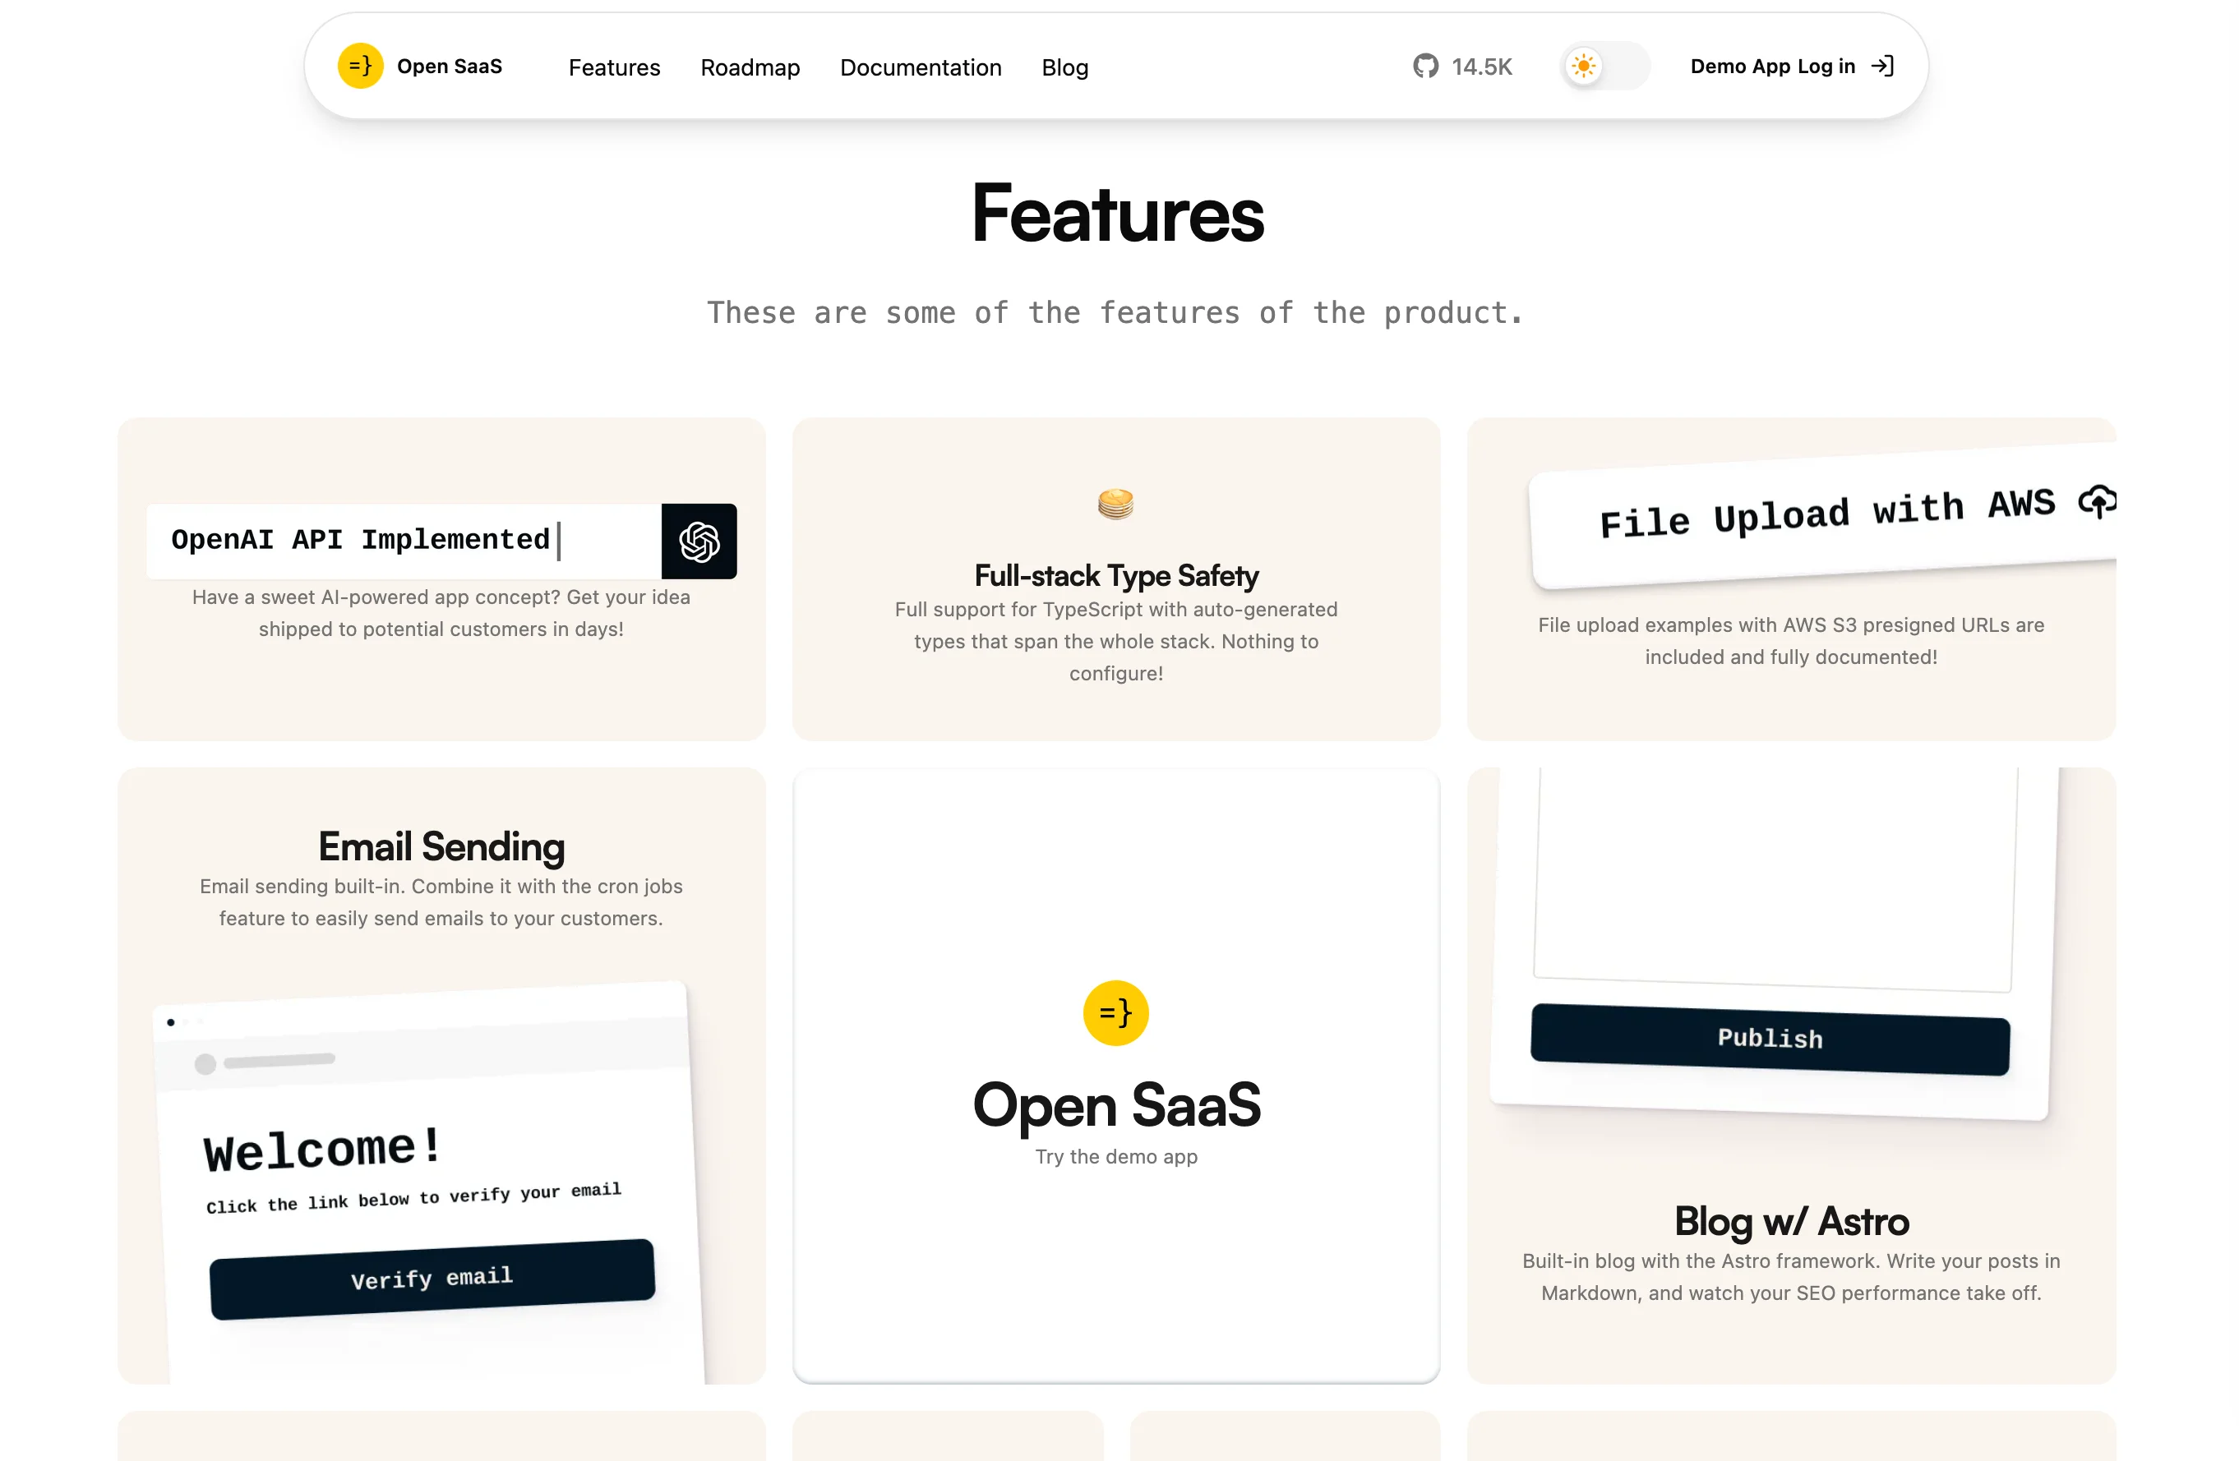This screenshot has width=2239, height=1461.
Task: Click the 'Full support for TypeScript' description
Action: [1115, 641]
